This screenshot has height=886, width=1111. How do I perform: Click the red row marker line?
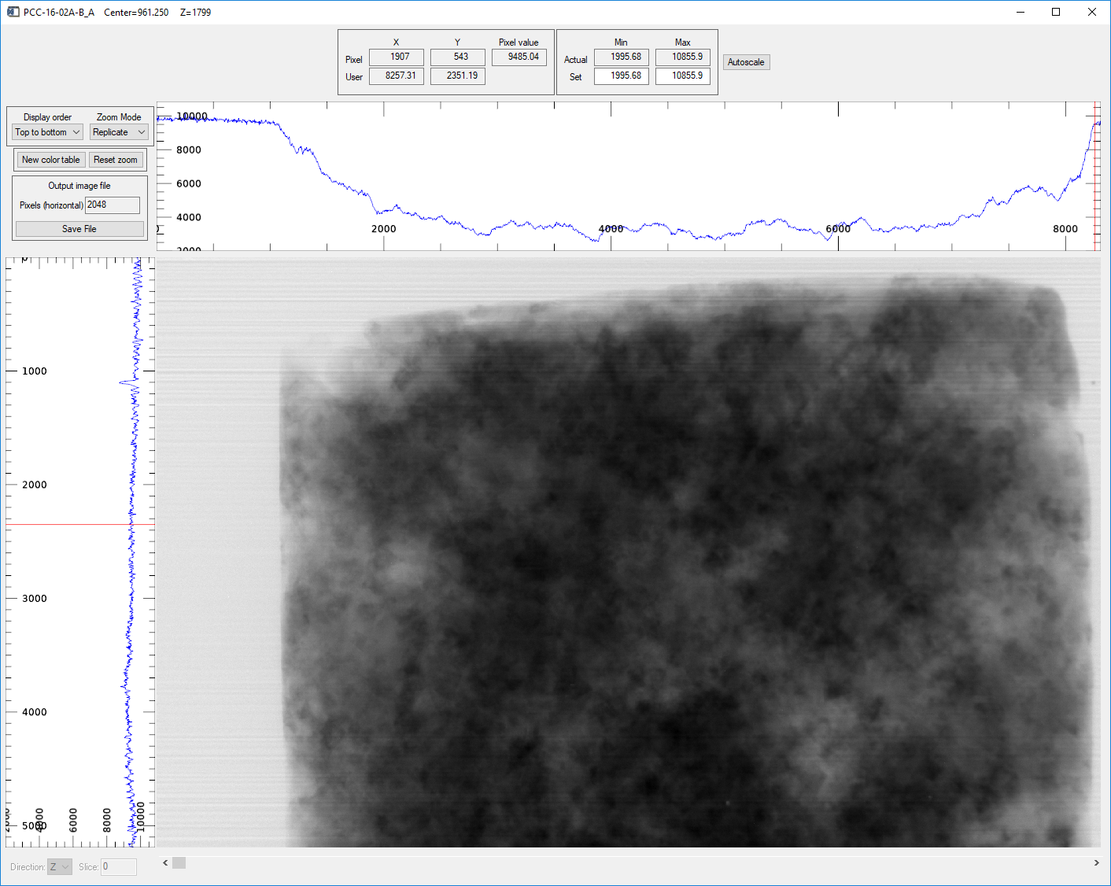80,524
